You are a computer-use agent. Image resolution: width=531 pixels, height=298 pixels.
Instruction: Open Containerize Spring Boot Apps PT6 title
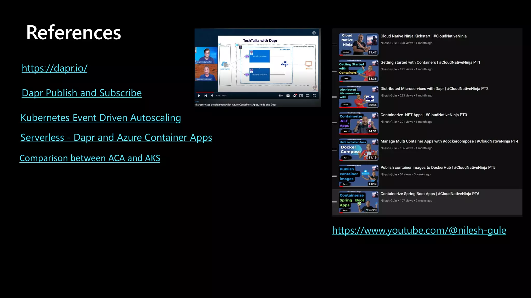point(430,194)
